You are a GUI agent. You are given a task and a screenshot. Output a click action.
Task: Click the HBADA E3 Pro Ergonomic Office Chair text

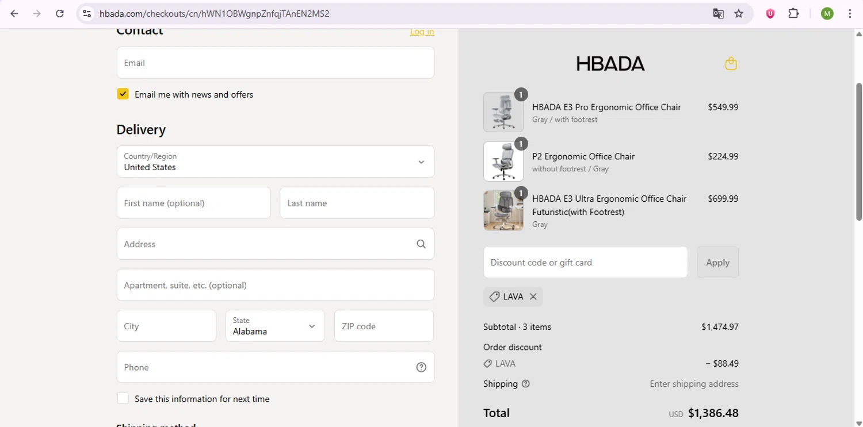[606, 107]
